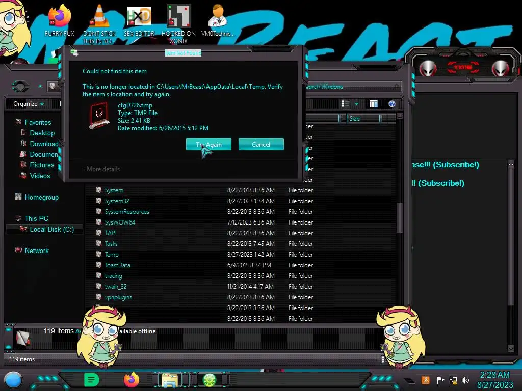This screenshot has height=391, width=522.
Task: Click the change view icon in Explorer toolbar
Action: coord(345,104)
